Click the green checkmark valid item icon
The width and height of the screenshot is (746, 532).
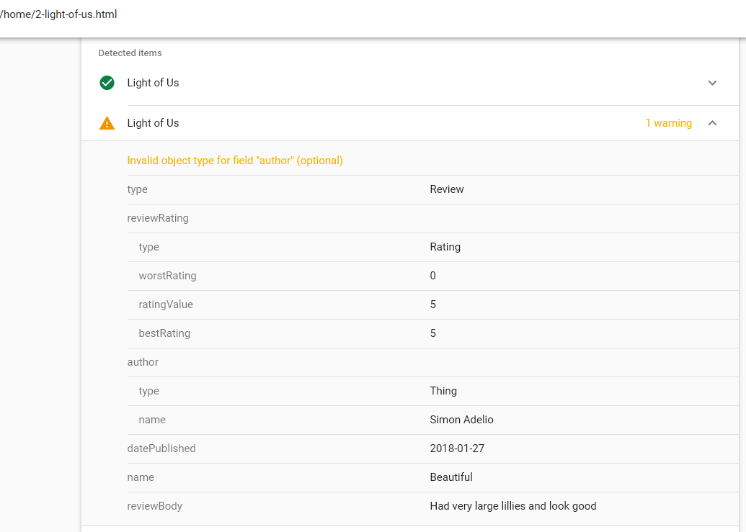click(107, 83)
